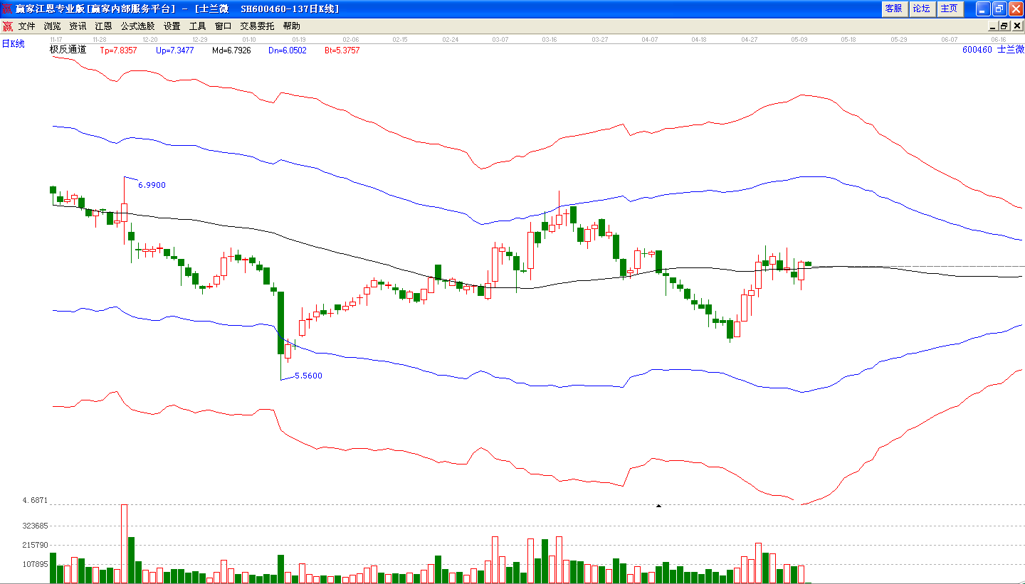This screenshot has height=584, width=1025.
Task: Click the 12-20 date on the time axis
Action: pyautogui.click(x=149, y=40)
